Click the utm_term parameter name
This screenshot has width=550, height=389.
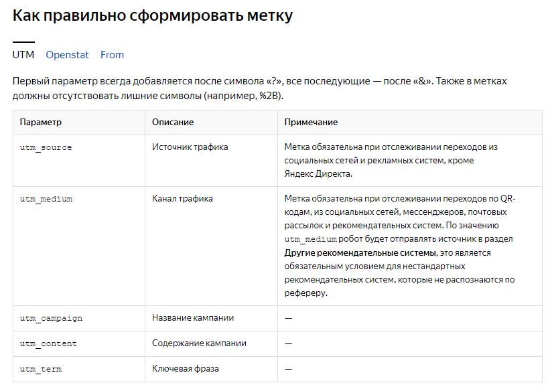pyautogui.click(x=39, y=368)
